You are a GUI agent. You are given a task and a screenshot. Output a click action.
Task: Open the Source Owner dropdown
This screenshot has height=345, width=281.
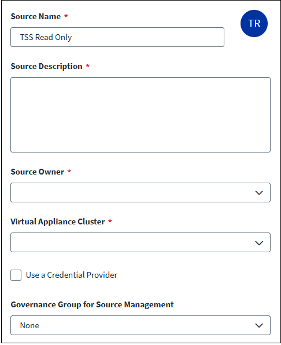click(140, 193)
